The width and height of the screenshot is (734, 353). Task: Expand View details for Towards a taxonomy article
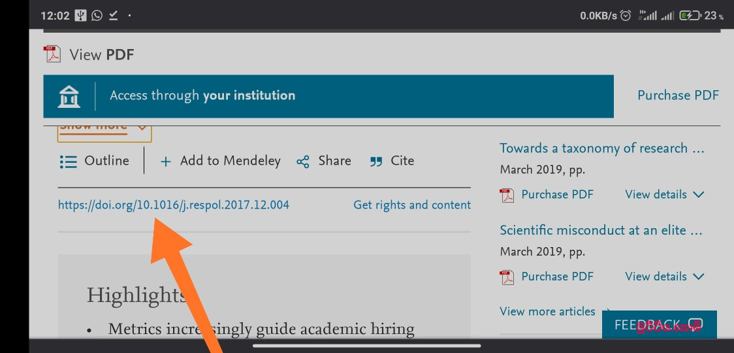pos(664,195)
